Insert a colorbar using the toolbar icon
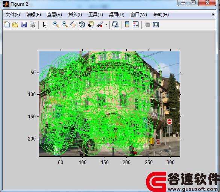 127,24
